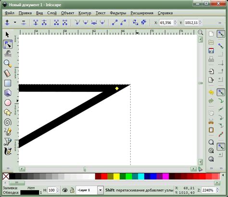Select the Ellipse circle tool

tap(8, 102)
